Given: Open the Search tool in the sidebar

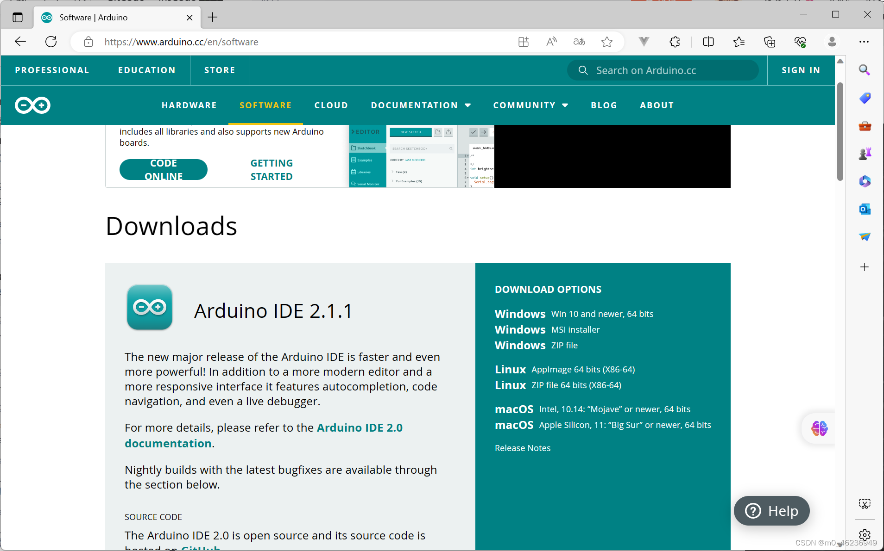Looking at the screenshot, I should [865, 70].
